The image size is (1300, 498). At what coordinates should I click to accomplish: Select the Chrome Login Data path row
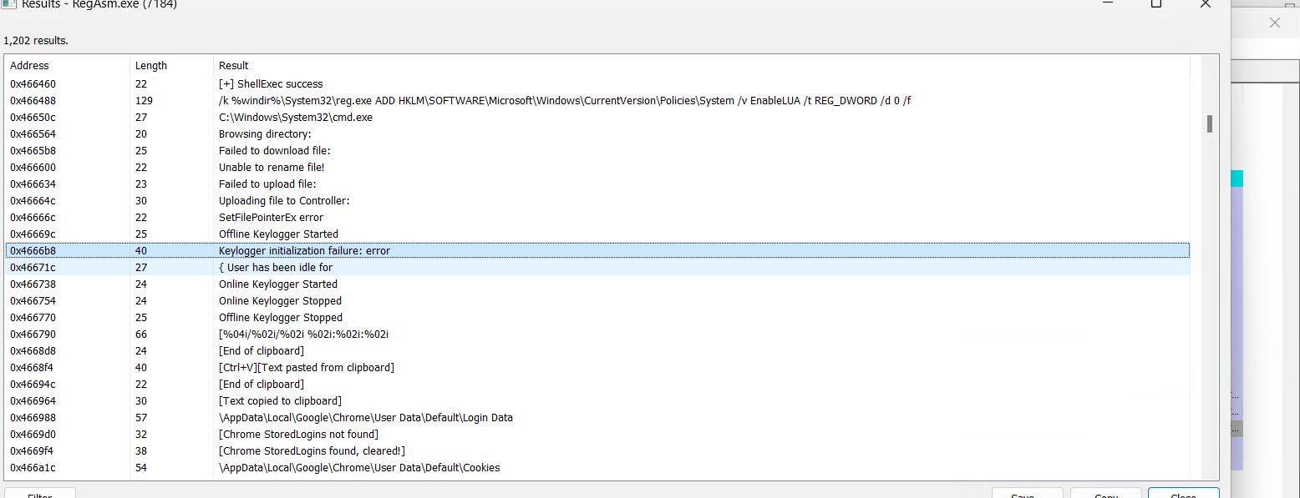pos(366,417)
